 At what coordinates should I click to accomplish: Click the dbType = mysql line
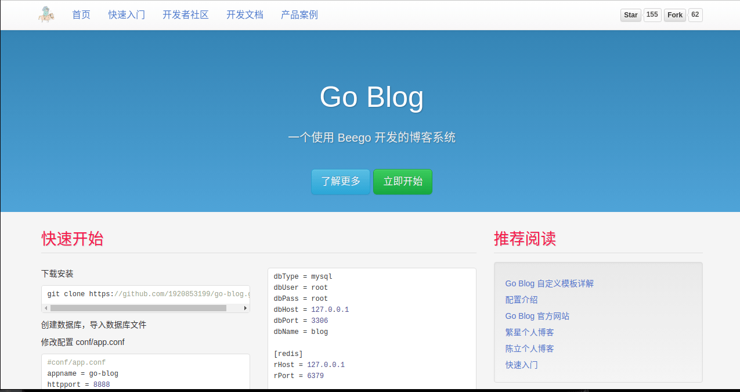coord(303,276)
